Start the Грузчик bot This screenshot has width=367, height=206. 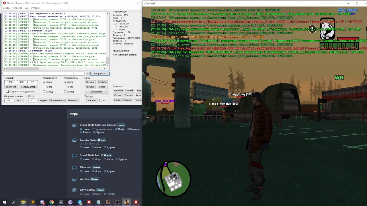[x=90, y=82]
